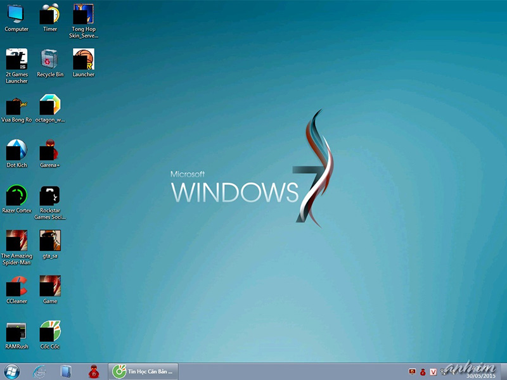Click the red bag tray icon
507x380 pixels.
[x=423, y=372]
